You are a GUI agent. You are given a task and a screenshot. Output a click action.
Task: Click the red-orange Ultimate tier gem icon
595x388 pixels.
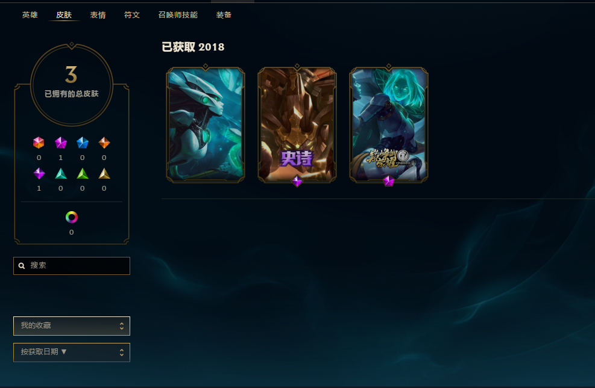pos(39,143)
